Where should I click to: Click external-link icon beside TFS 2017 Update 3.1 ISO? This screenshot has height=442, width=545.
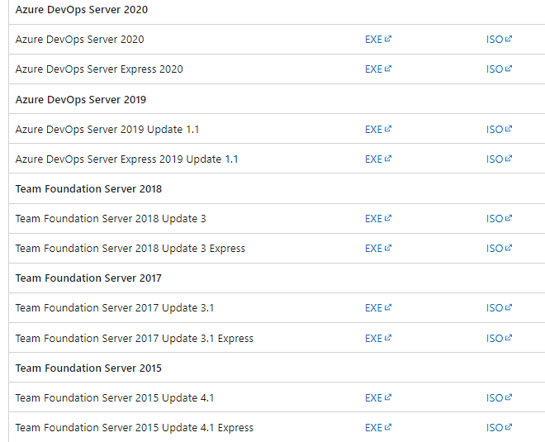(x=509, y=307)
